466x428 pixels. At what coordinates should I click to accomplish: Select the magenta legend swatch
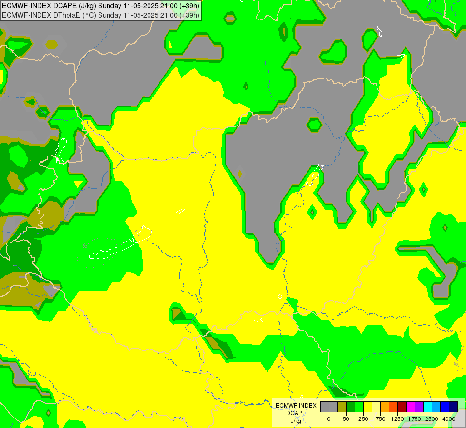click(410, 407)
